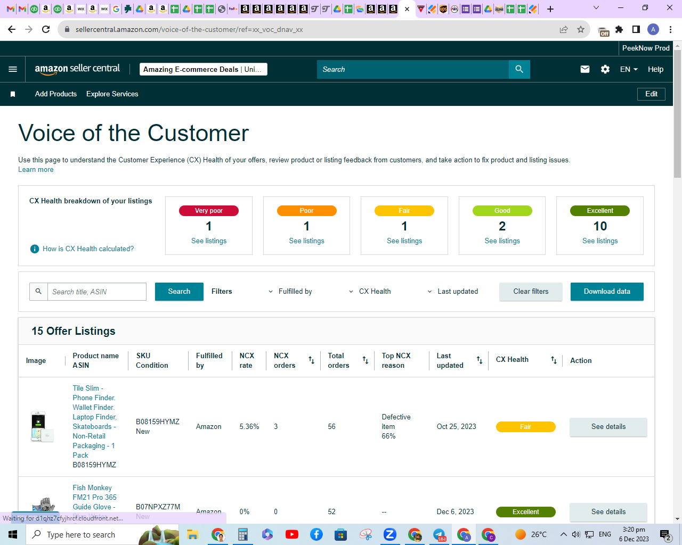Open the messages envelope icon

coord(585,69)
